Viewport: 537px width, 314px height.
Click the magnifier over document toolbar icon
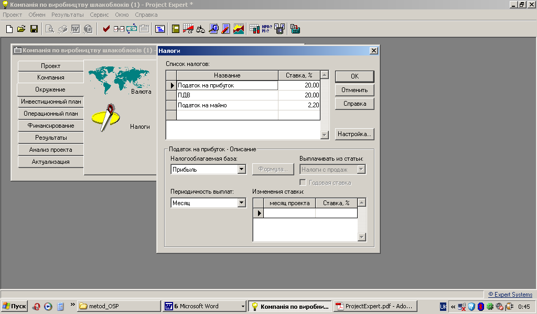[x=213, y=29]
